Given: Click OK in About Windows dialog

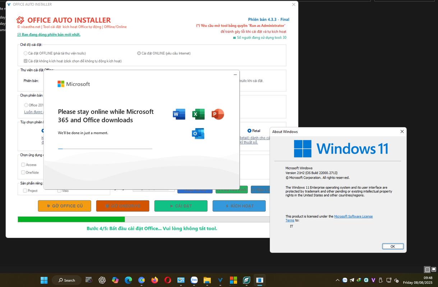Looking at the screenshot, I should pos(393,246).
